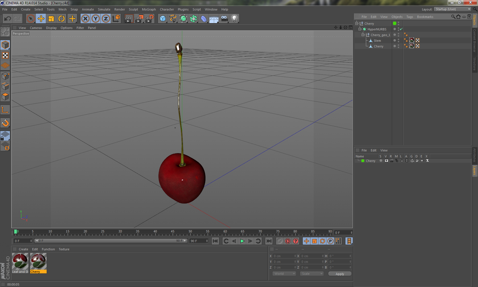This screenshot has height=287, width=478.
Task: Open viewport Cameras menu
Action: pos(36,28)
